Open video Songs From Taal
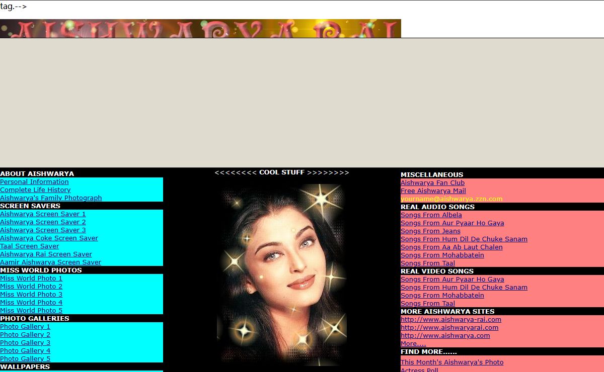 (x=428, y=304)
